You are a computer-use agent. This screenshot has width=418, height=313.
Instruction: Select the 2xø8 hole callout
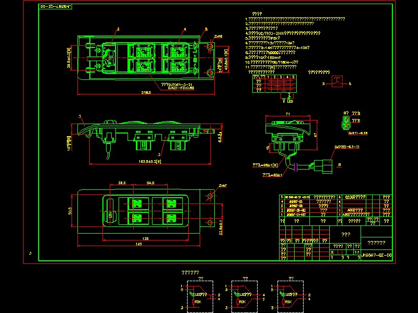[x=218, y=36]
